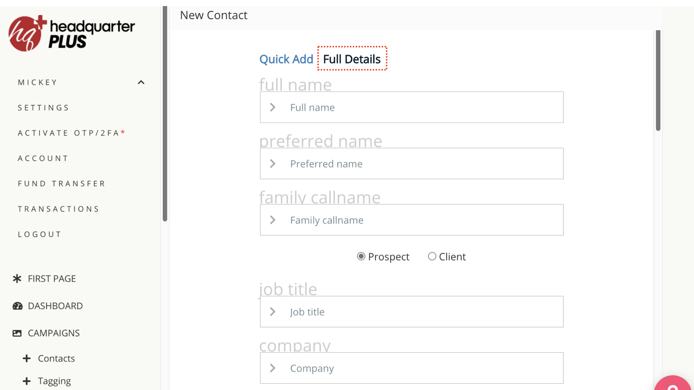Select the Client radio button
This screenshot has width=694, height=390.
(x=432, y=256)
